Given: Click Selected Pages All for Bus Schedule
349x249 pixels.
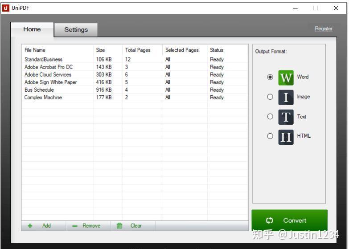Looking at the screenshot, I should 168,90.
